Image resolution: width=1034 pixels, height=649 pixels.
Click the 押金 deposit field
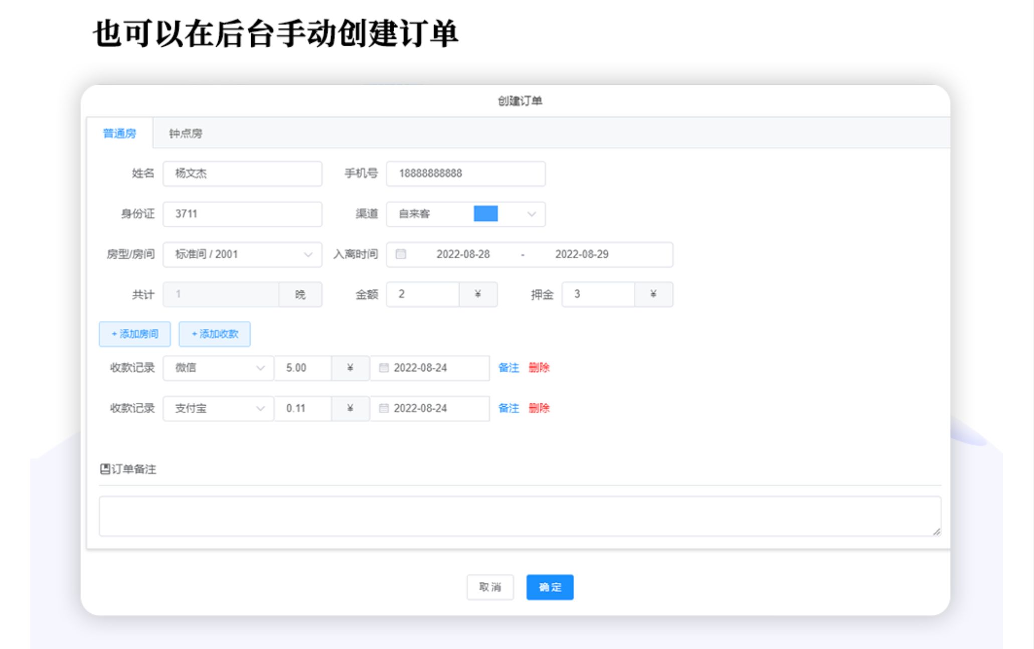(x=598, y=294)
